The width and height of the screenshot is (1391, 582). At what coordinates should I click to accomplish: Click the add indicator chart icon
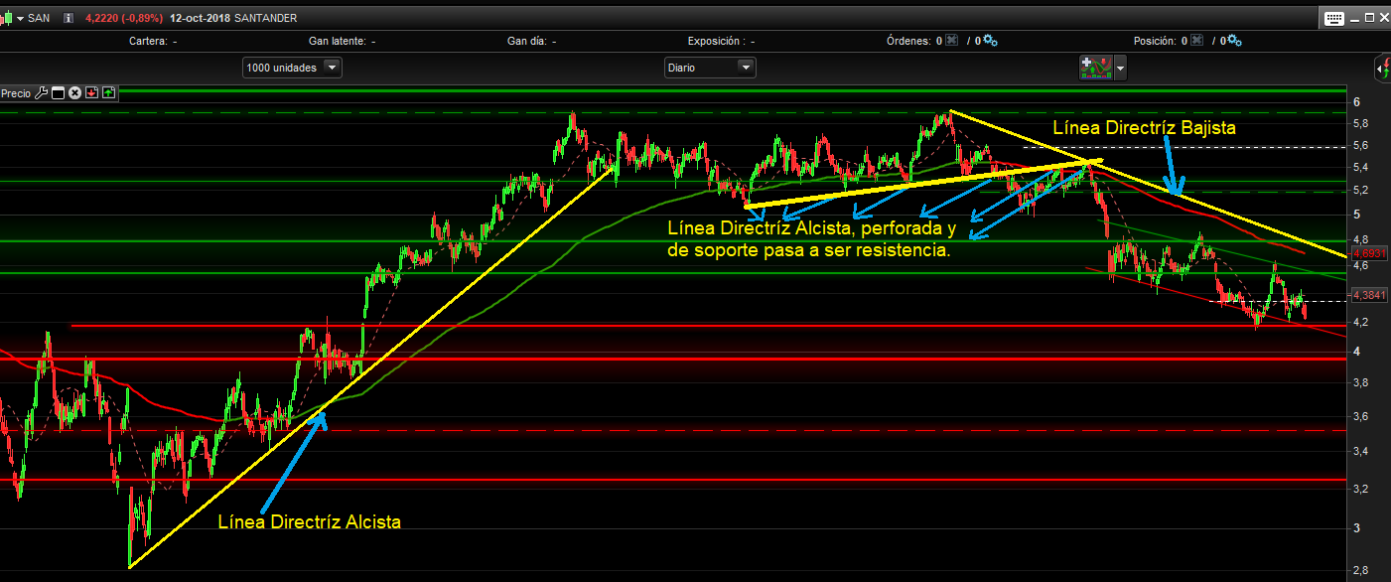[x=1095, y=68]
